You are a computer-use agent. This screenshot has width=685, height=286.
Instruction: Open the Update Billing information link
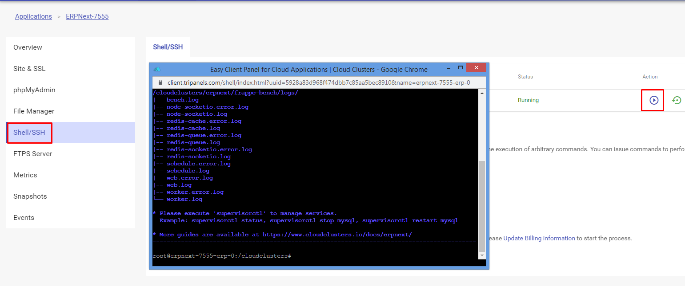(539, 238)
